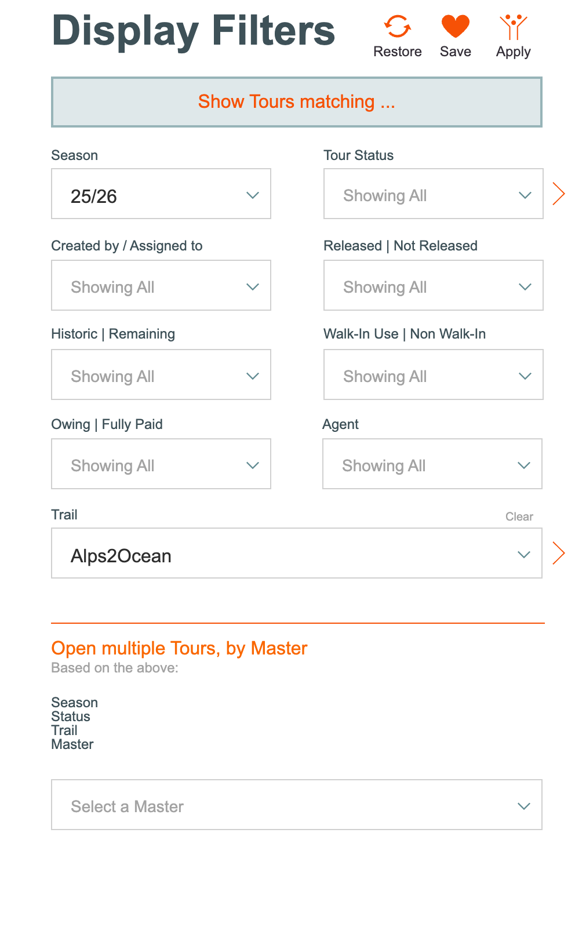Image resolution: width=575 pixels, height=931 pixels.
Task: Click Clear link above Trail field
Action: coord(519,517)
